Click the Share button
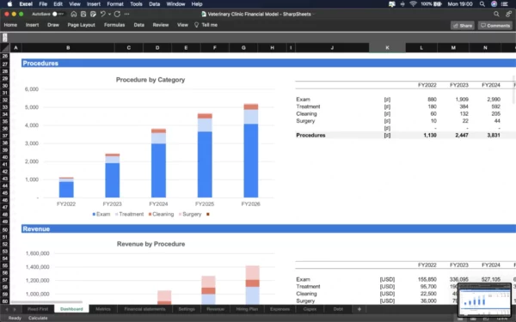The height and width of the screenshot is (322, 516). (x=463, y=26)
